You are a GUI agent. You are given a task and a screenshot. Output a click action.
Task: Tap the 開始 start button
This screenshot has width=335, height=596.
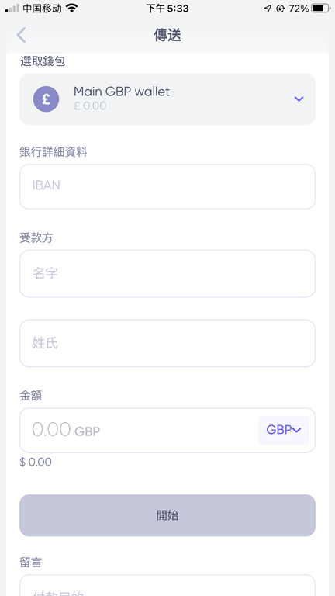[167, 515]
